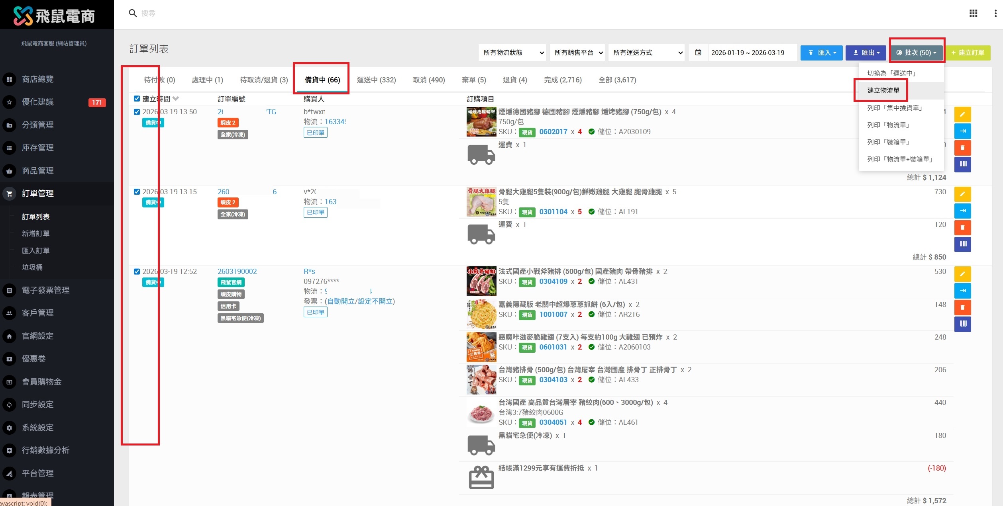Screen dimensions: 1003x506
Task: Open 電子發票管理 in the sidebar
Action: (45, 290)
